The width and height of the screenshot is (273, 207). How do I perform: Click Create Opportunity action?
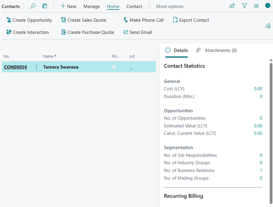click(29, 20)
